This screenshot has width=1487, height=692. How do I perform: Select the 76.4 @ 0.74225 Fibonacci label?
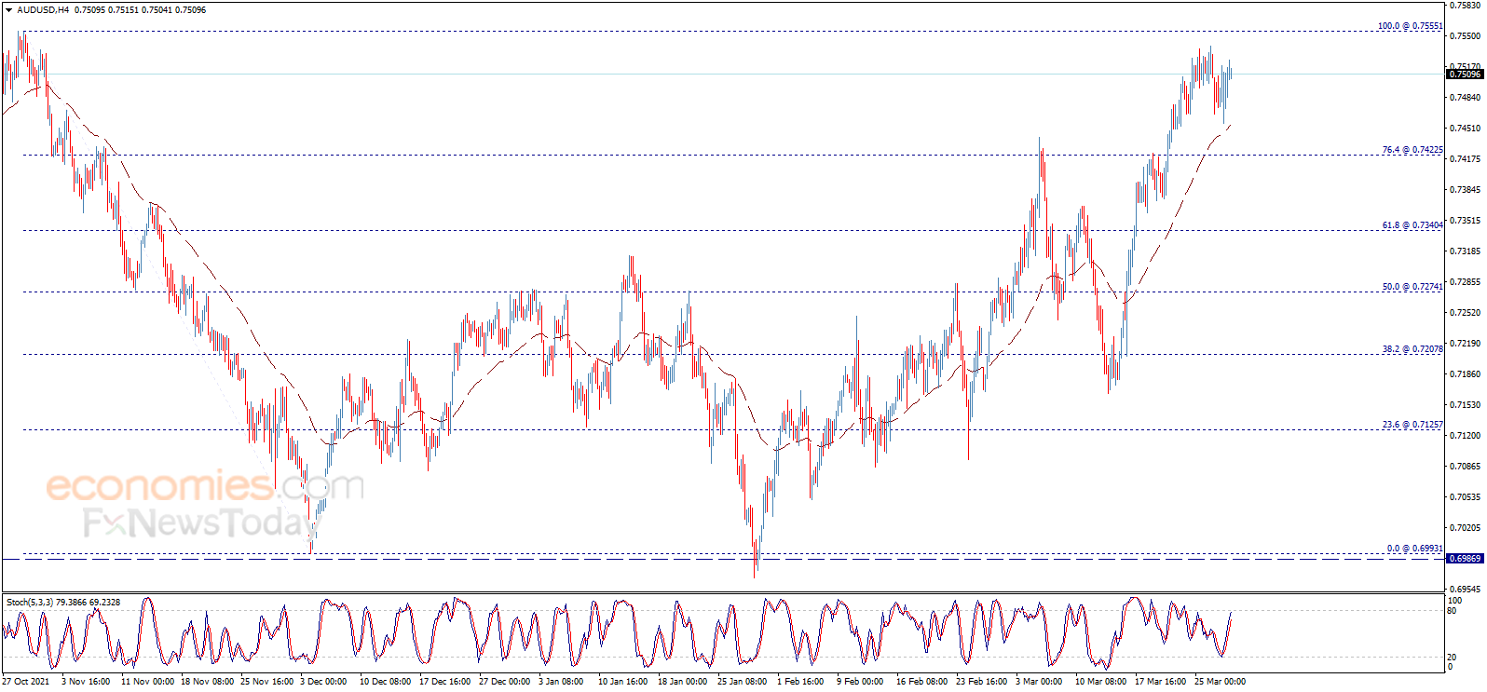(1412, 150)
